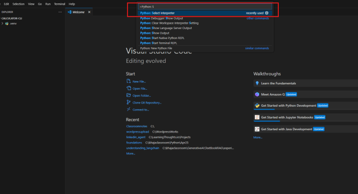Click the .venv folder icon

tap(7, 23)
